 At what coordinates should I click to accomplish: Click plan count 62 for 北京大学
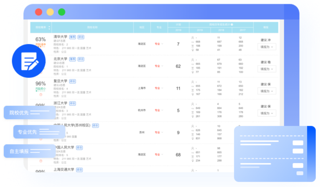click(178, 66)
